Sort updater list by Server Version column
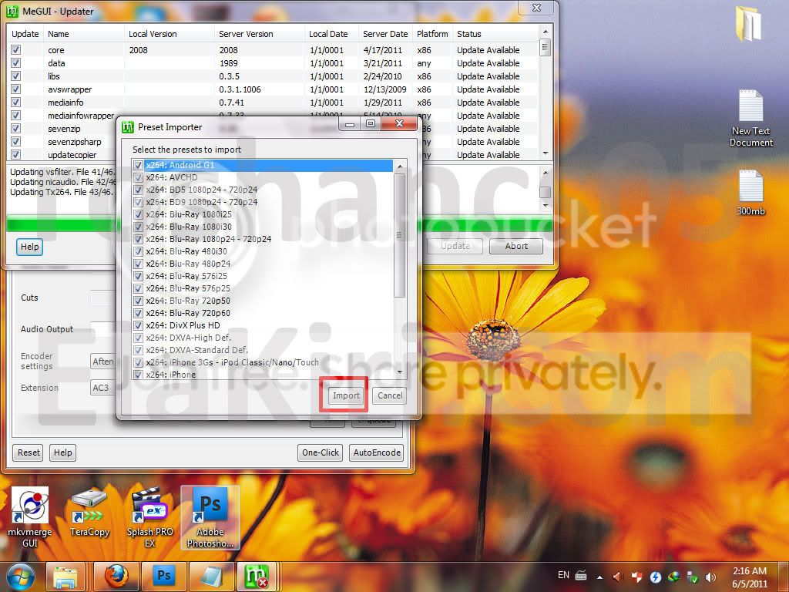Viewport: 789px width, 592px height. click(x=260, y=34)
